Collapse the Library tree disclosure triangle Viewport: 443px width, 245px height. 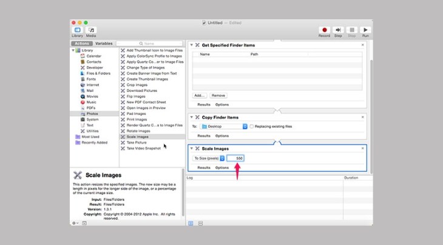click(73, 50)
